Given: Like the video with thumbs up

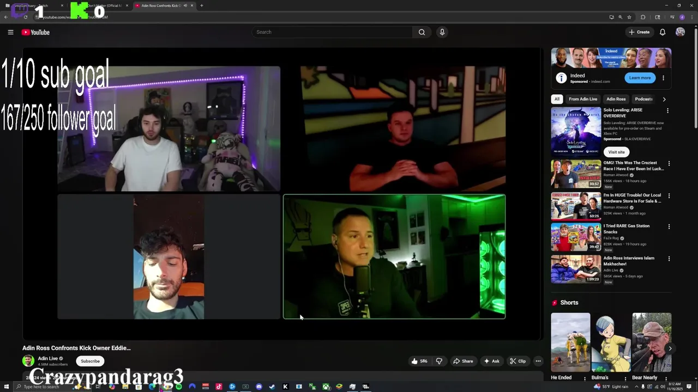Looking at the screenshot, I should [419, 361].
